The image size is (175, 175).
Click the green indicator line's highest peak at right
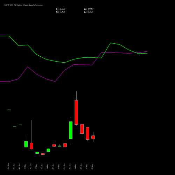(111, 43)
